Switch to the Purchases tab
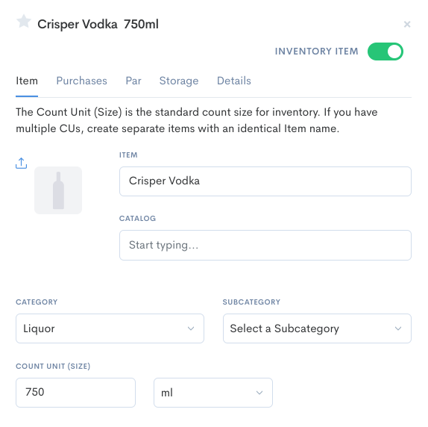 point(81,81)
